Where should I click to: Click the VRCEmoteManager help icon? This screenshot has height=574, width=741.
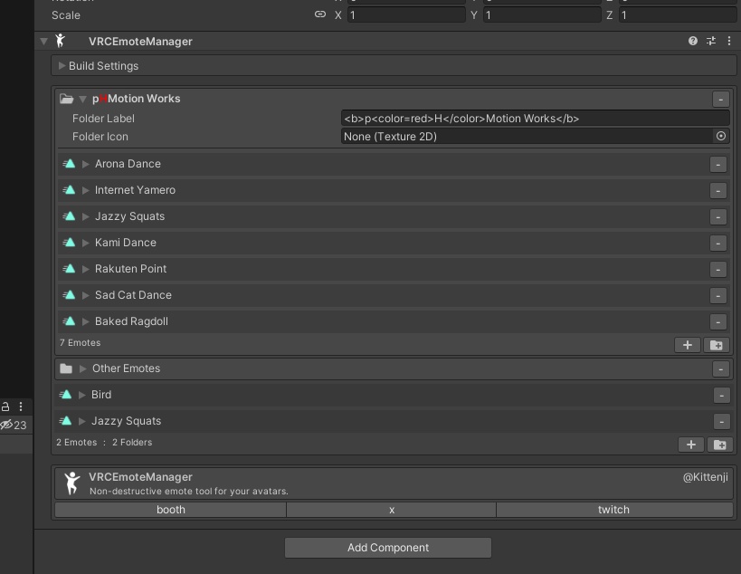[x=693, y=41]
